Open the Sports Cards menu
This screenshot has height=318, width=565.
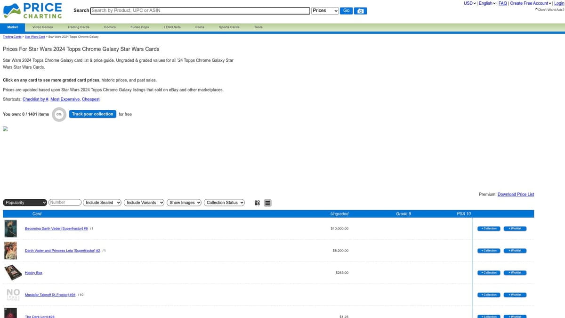coord(229,27)
